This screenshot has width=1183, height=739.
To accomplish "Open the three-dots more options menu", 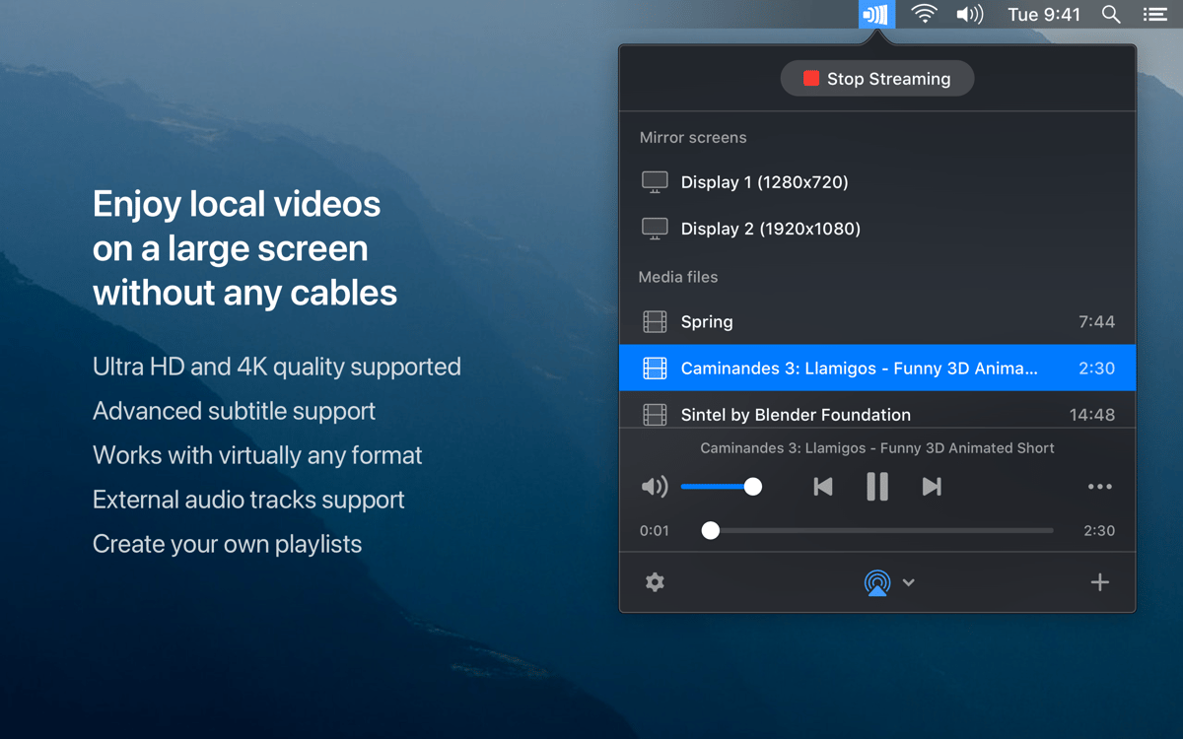I will coord(1099,487).
